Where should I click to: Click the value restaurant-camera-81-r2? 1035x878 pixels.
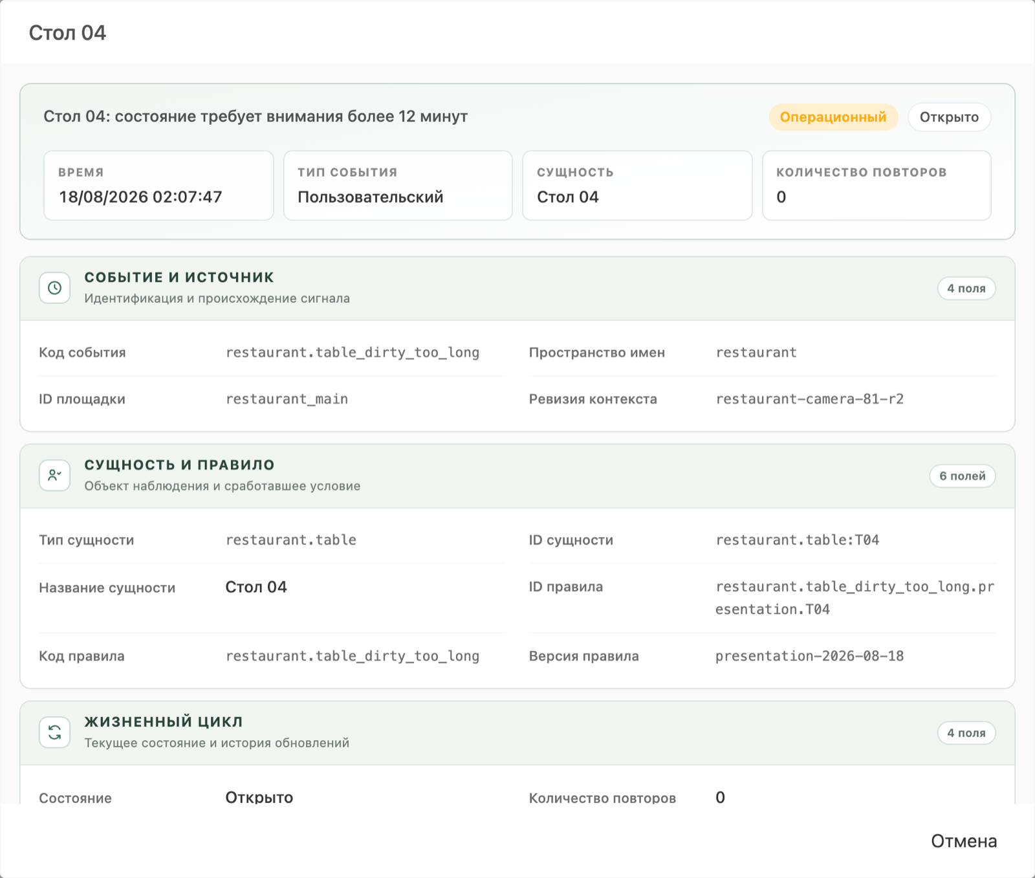809,399
